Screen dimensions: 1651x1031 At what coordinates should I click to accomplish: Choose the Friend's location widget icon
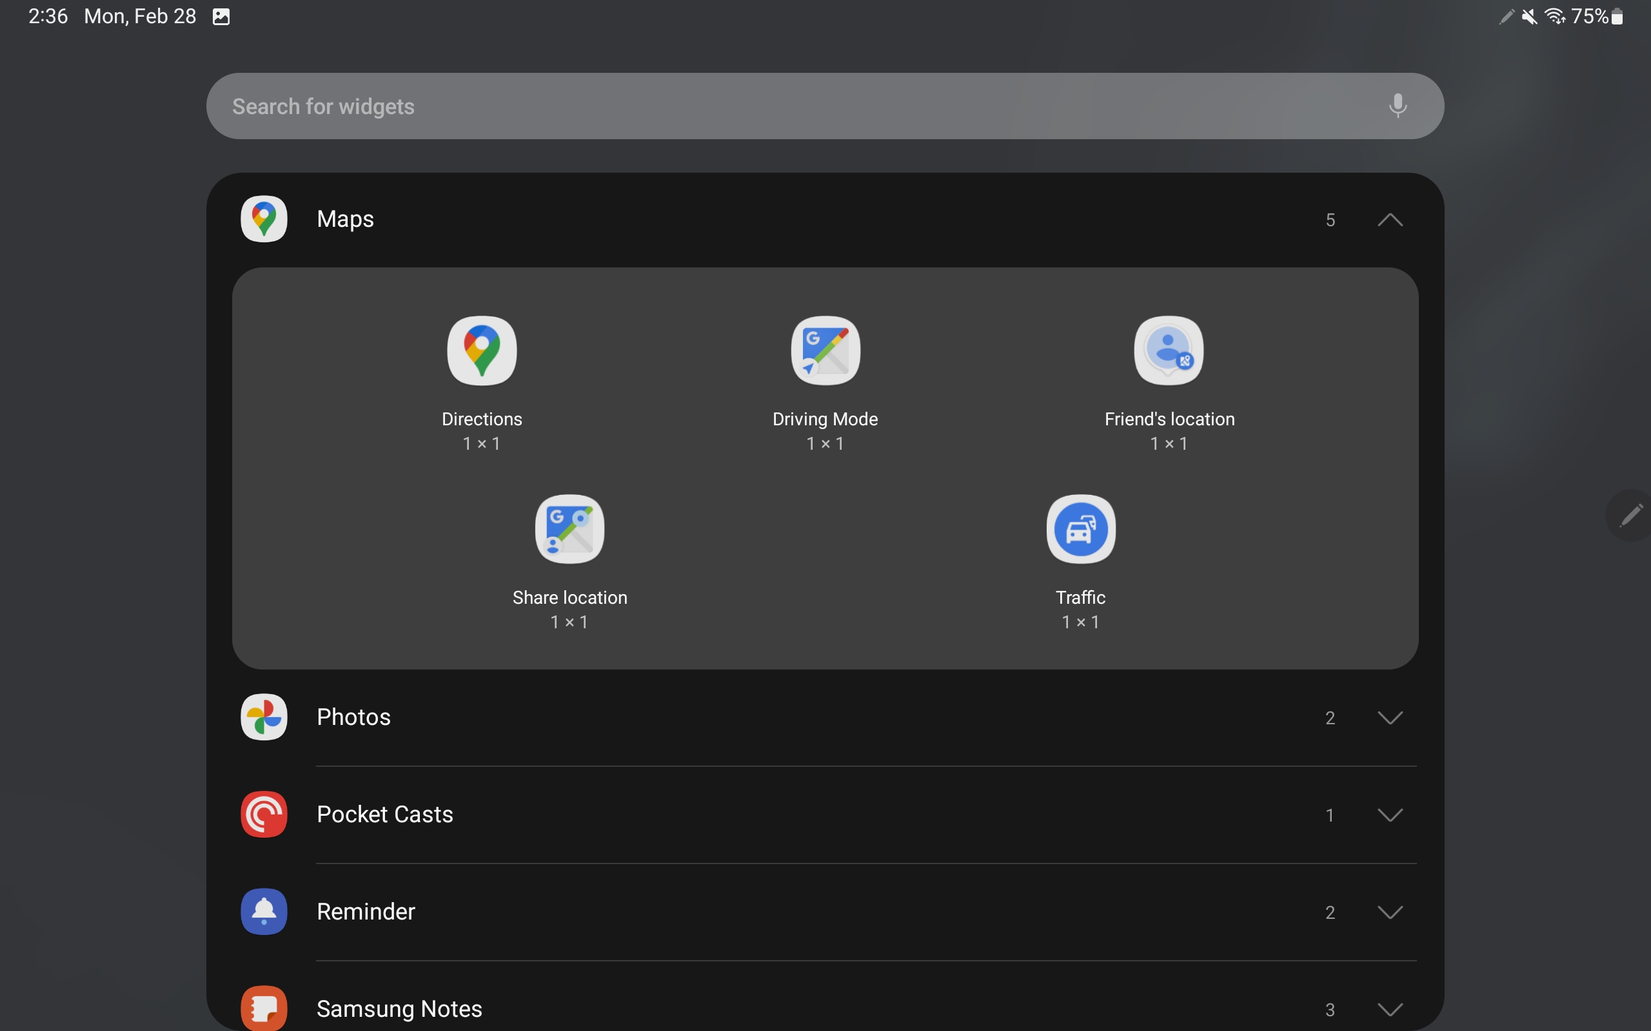tap(1168, 351)
